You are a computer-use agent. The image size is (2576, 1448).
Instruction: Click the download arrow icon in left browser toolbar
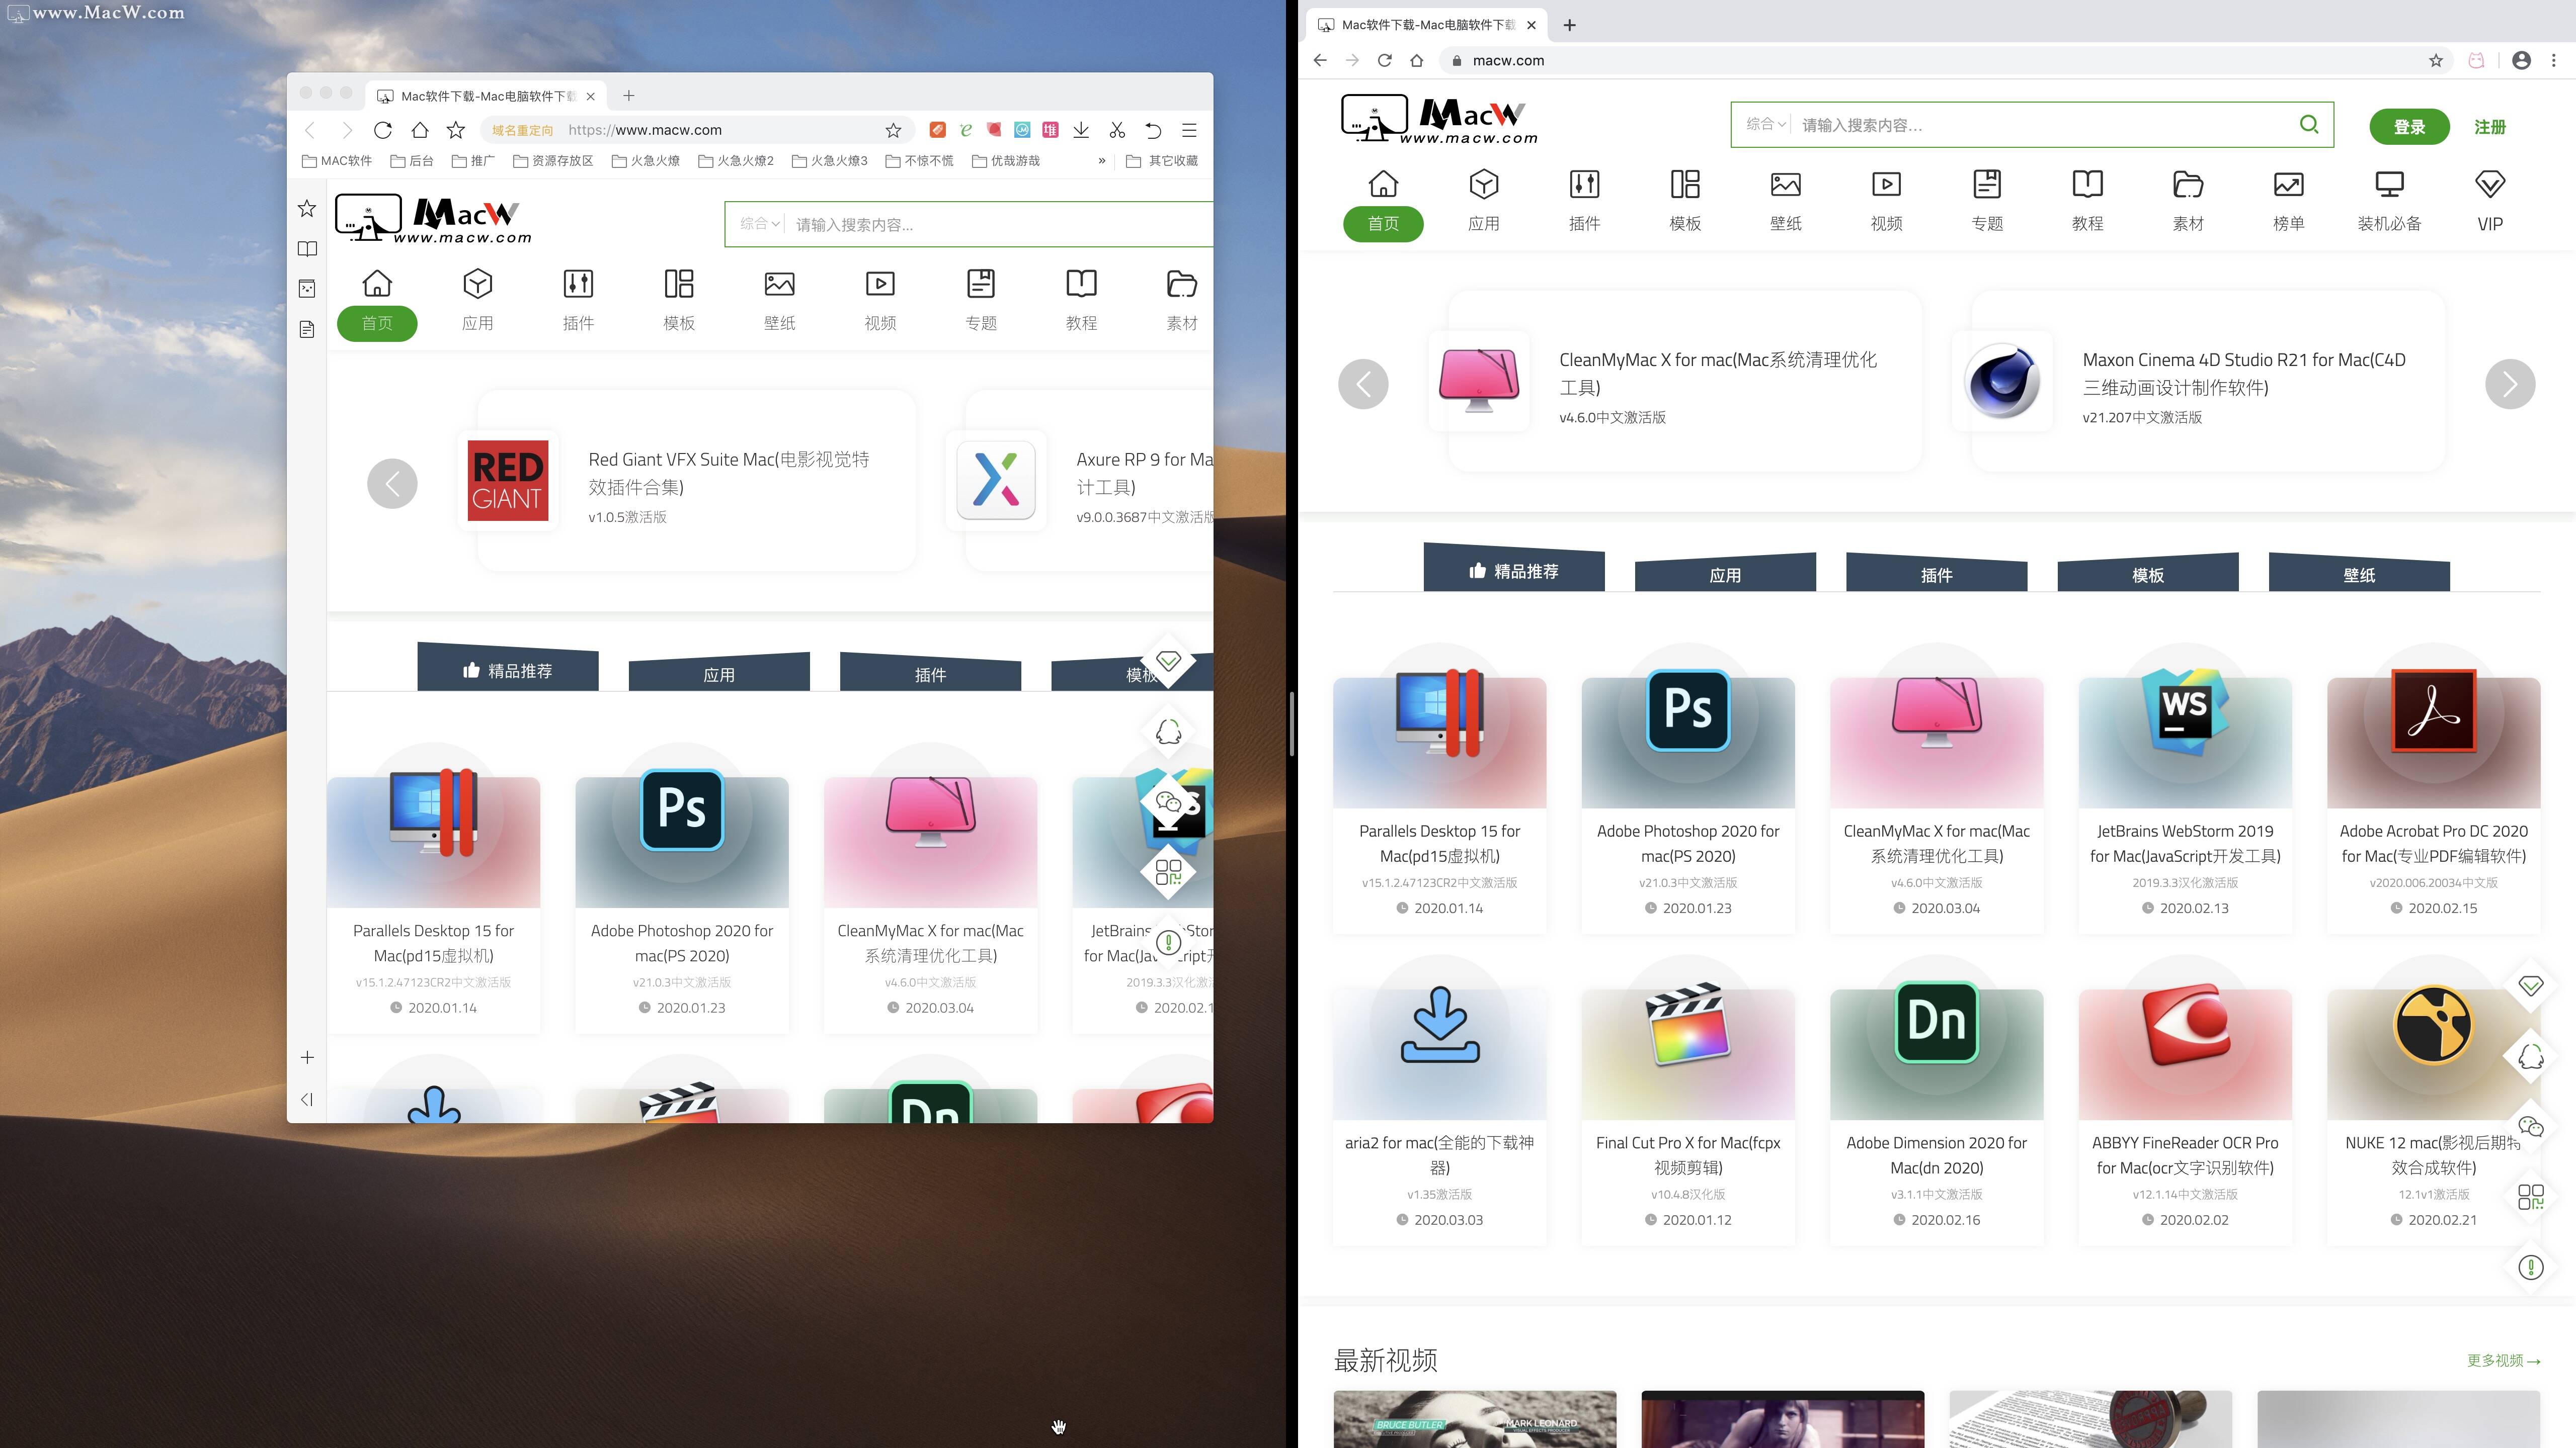[1081, 130]
